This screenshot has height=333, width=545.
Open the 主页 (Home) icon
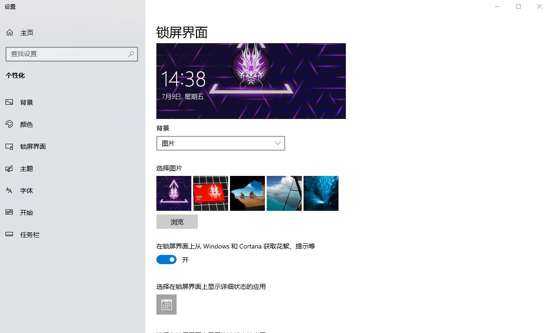coord(9,32)
